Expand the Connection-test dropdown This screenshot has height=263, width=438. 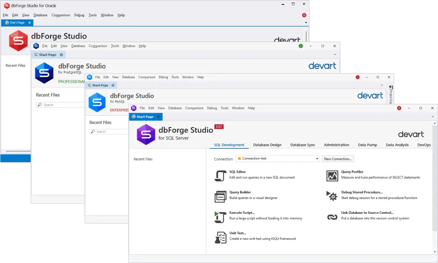pos(317,159)
